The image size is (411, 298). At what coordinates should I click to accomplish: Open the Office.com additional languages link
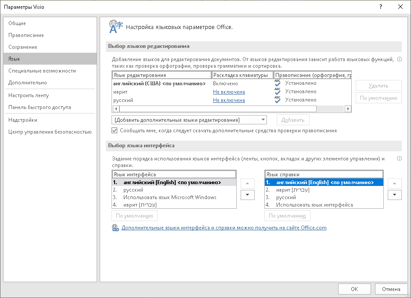[224, 228]
